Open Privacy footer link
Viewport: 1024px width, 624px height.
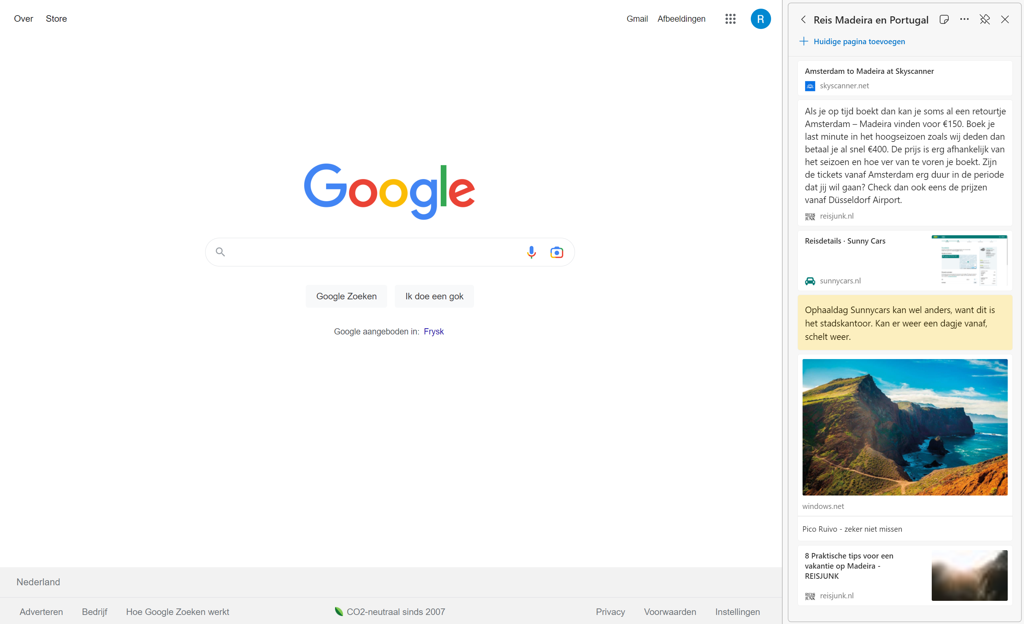pyautogui.click(x=610, y=612)
